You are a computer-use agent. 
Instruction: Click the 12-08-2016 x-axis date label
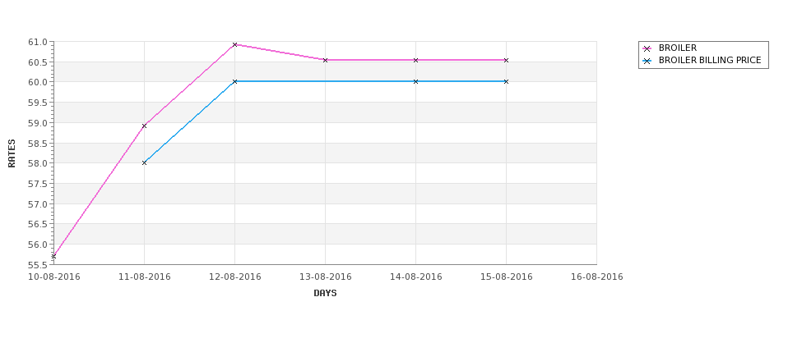[x=234, y=277]
